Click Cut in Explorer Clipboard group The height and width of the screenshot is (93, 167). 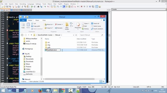34,24
